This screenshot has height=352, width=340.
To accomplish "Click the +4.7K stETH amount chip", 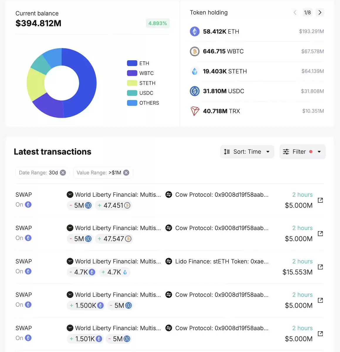I will [x=114, y=272].
